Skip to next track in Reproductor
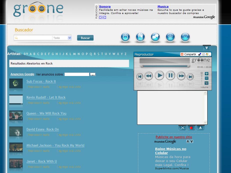The height and width of the screenshot is (173, 231). [190, 77]
